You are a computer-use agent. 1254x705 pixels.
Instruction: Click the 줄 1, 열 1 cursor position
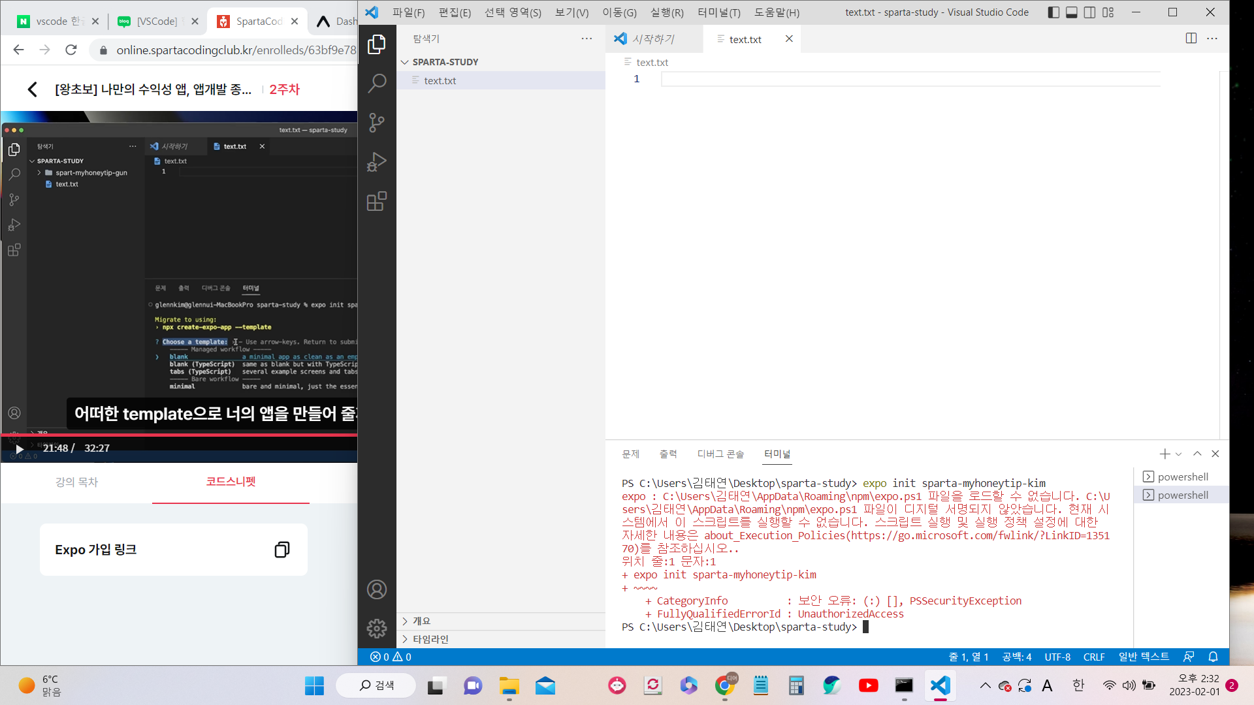[x=968, y=657]
